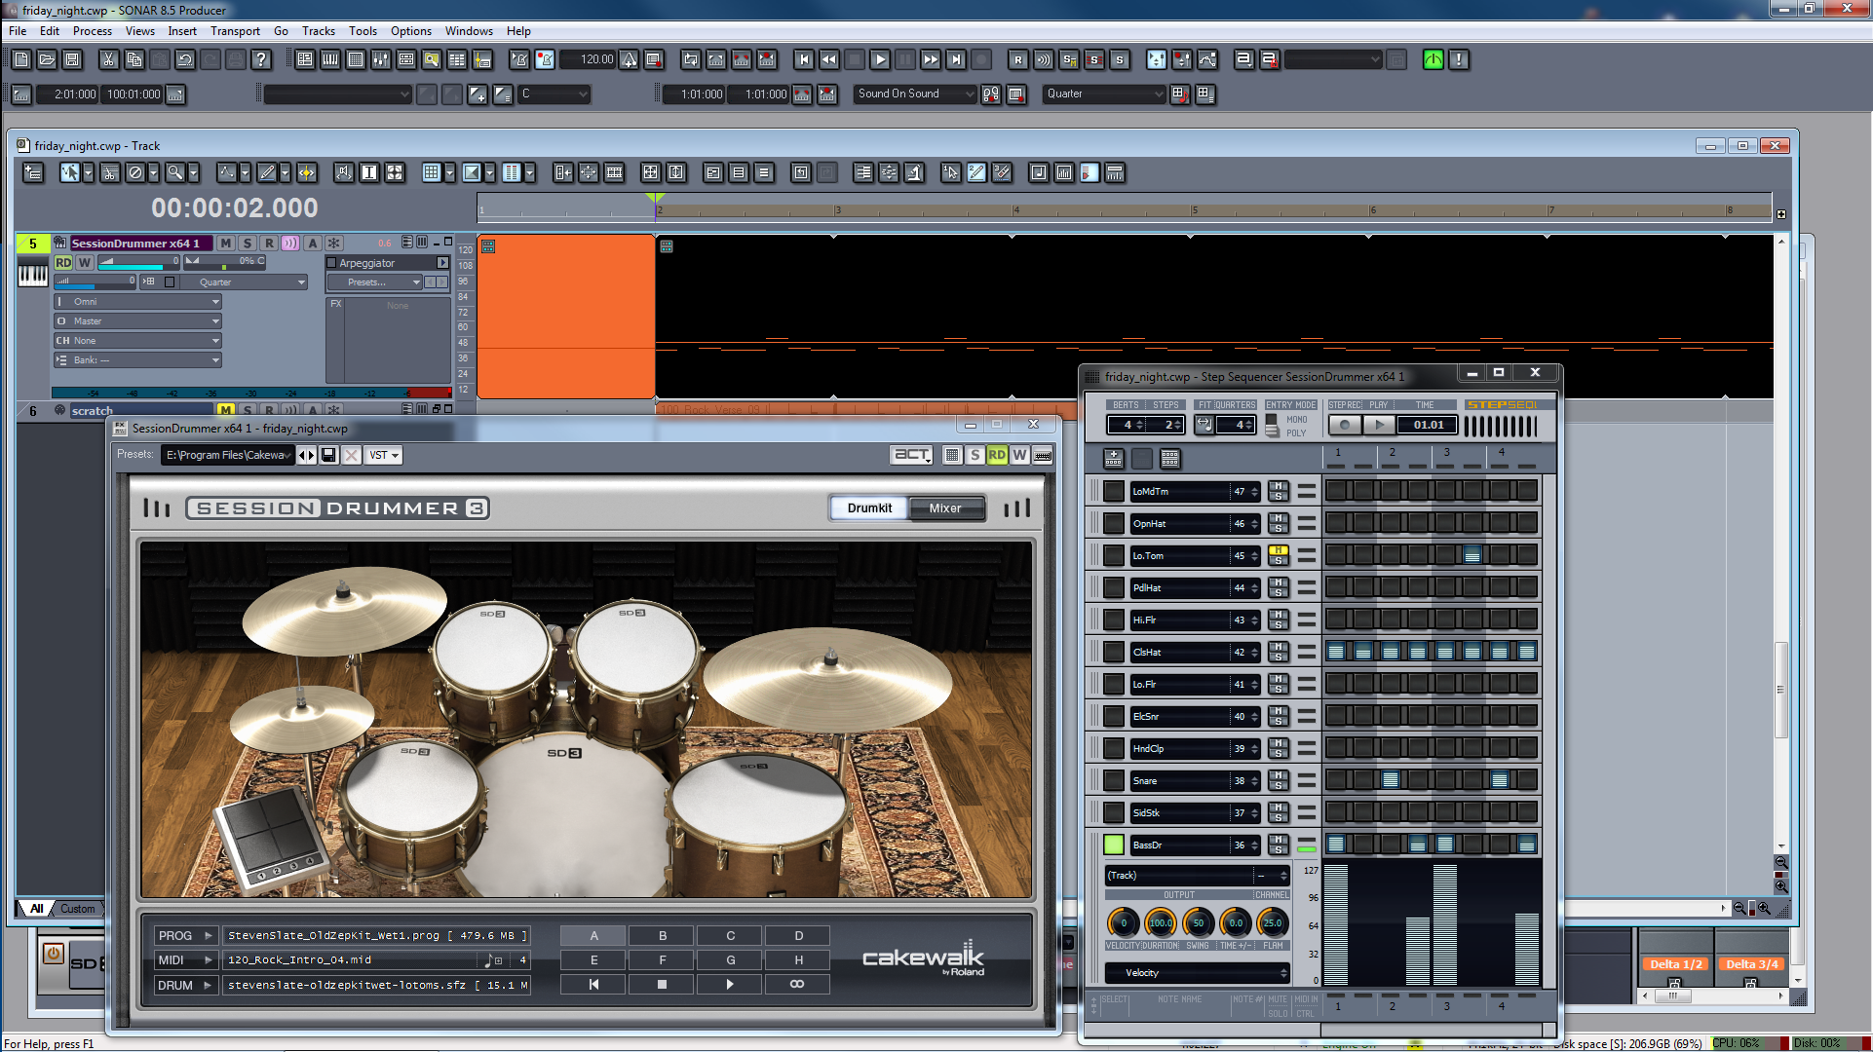Toggle Mute on scratch track 6

tap(226, 411)
